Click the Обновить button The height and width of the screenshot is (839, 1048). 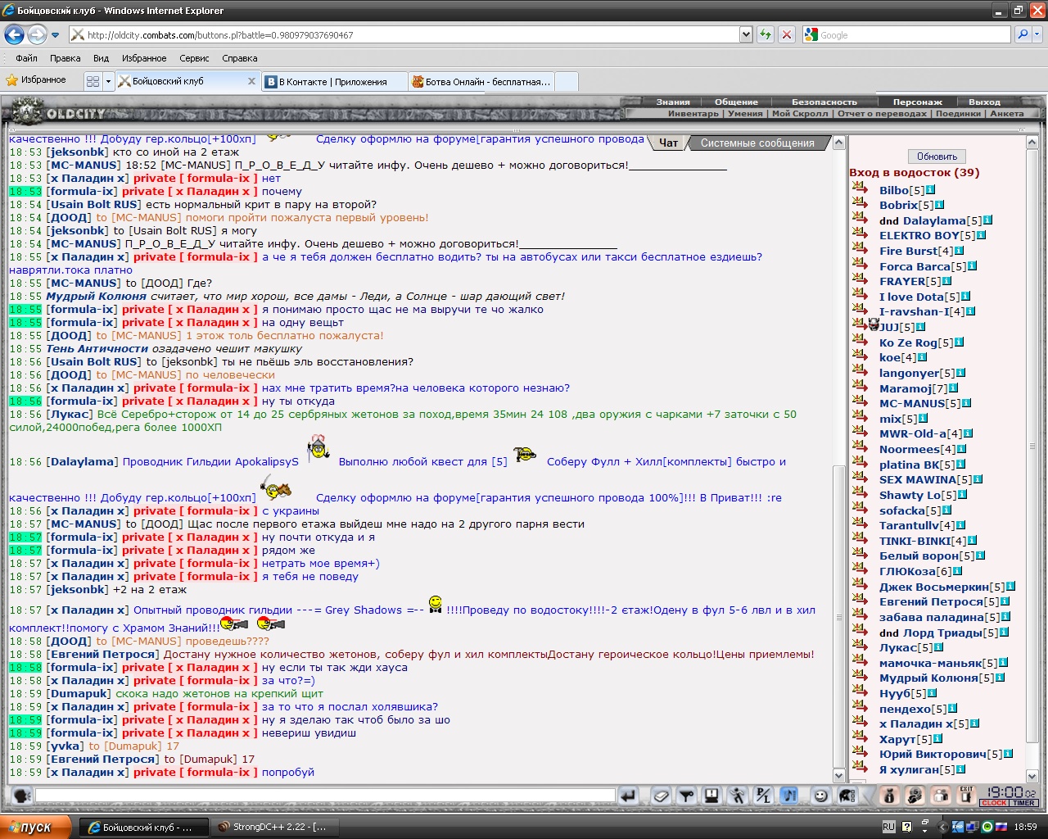(937, 156)
